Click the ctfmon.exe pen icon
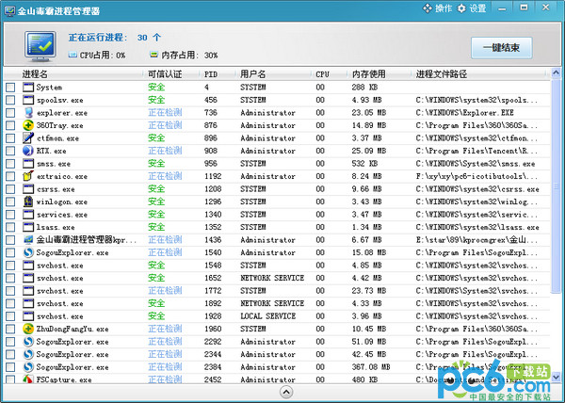The image size is (565, 403). (x=28, y=137)
